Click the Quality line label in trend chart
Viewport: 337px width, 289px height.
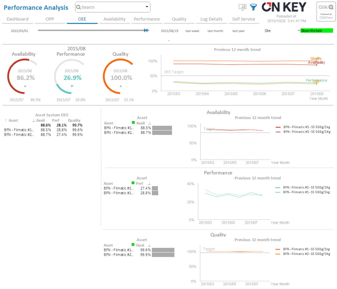(x=316, y=58)
